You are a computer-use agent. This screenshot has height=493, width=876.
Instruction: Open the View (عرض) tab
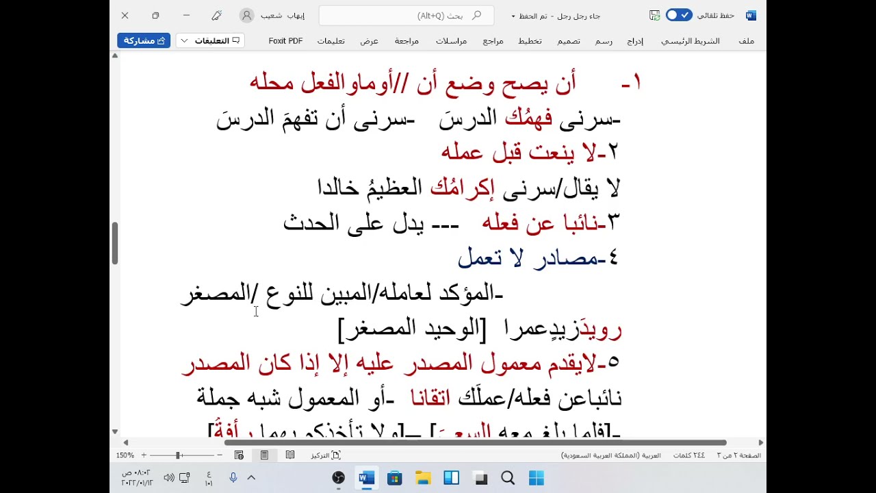[x=369, y=41]
